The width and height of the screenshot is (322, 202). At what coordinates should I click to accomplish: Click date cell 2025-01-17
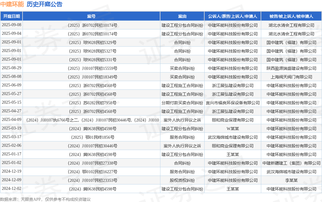(x=12, y=154)
